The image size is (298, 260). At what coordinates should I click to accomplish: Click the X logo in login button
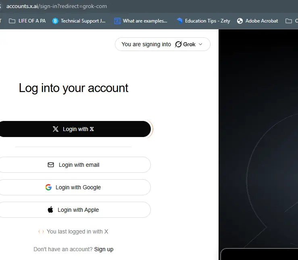pyautogui.click(x=56, y=129)
